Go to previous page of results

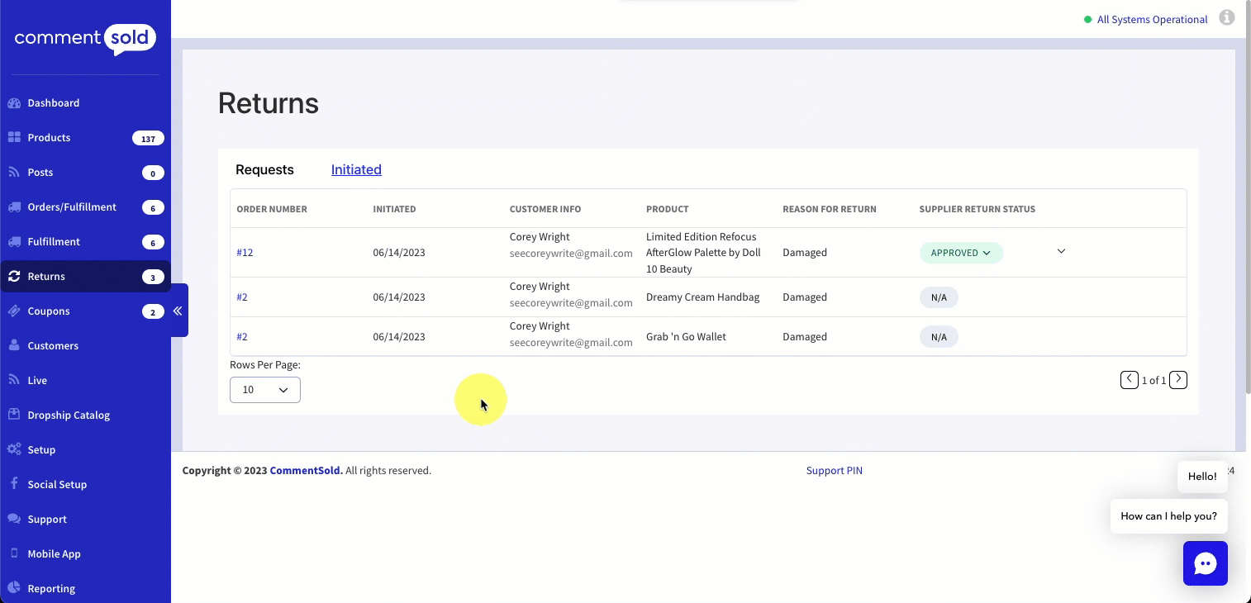coord(1129,380)
